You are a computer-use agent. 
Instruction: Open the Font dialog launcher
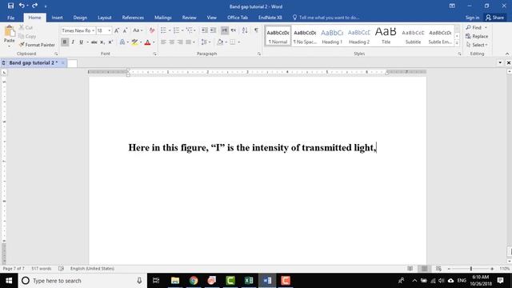tap(154, 54)
